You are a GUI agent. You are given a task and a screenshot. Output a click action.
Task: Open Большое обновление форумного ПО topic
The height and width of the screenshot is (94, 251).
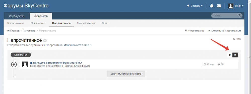pyautogui.click(x=57, y=62)
